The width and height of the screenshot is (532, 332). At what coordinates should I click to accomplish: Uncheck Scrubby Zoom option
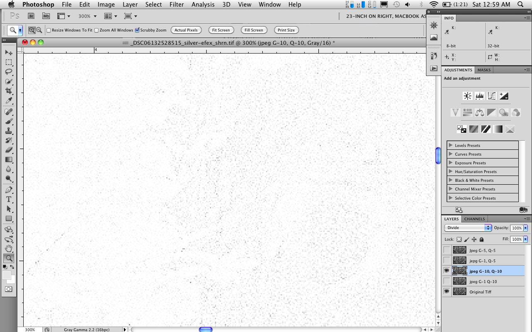(x=137, y=30)
